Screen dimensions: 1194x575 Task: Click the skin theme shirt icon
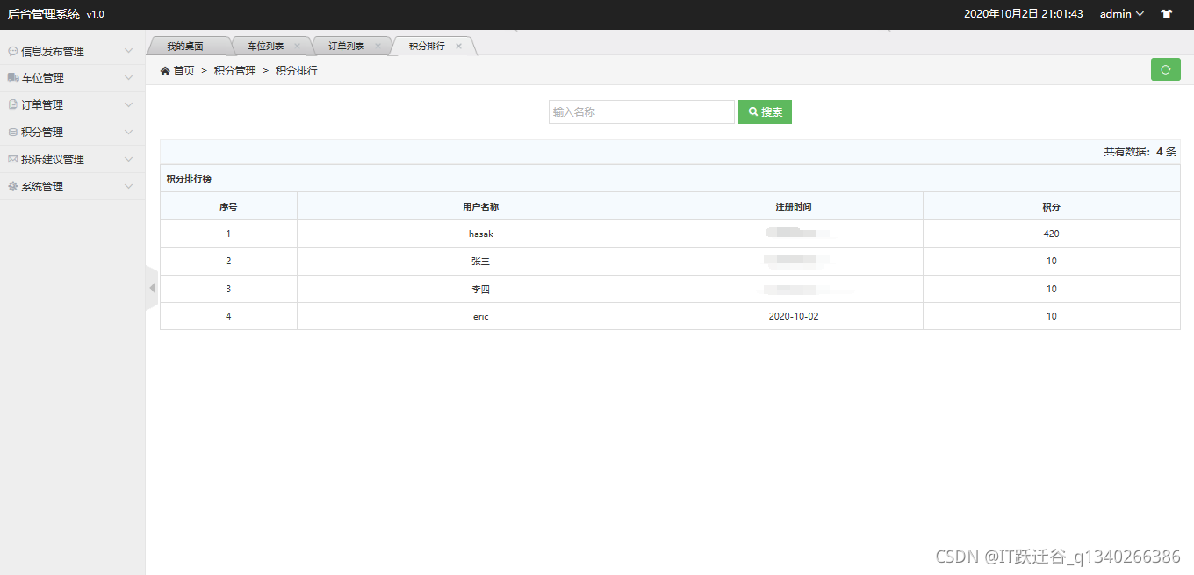pos(1166,14)
